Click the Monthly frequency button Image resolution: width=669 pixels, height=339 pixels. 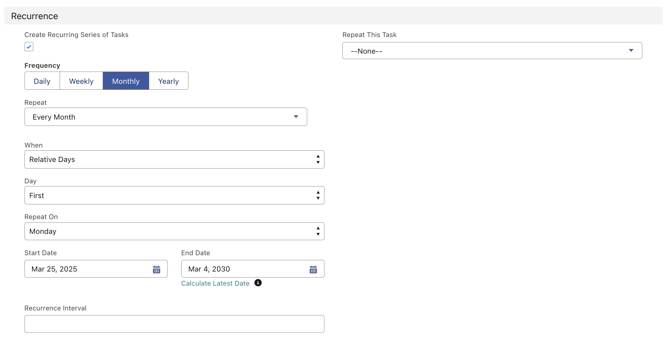pyautogui.click(x=126, y=81)
